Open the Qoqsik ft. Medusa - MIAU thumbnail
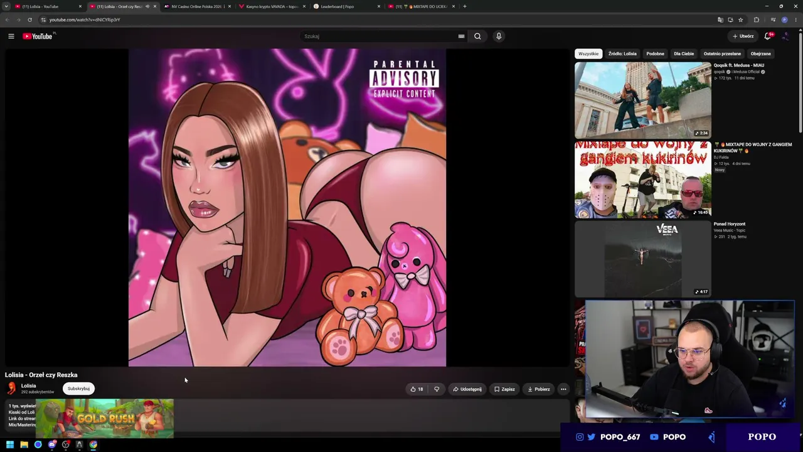Viewport: 803px width, 452px height. (643, 100)
